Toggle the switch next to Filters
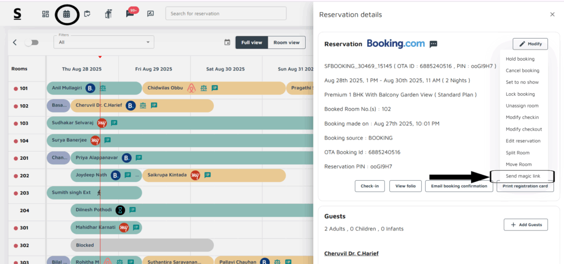This screenshot has height=264, width=564. [x=31, y=42]
